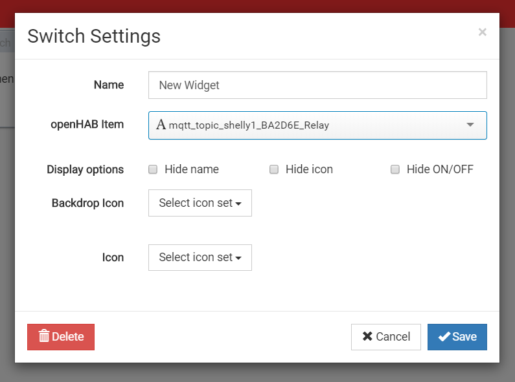Click the trash can icon on Delete
This screenshot has height=382, width=515.
click(44, 337)
